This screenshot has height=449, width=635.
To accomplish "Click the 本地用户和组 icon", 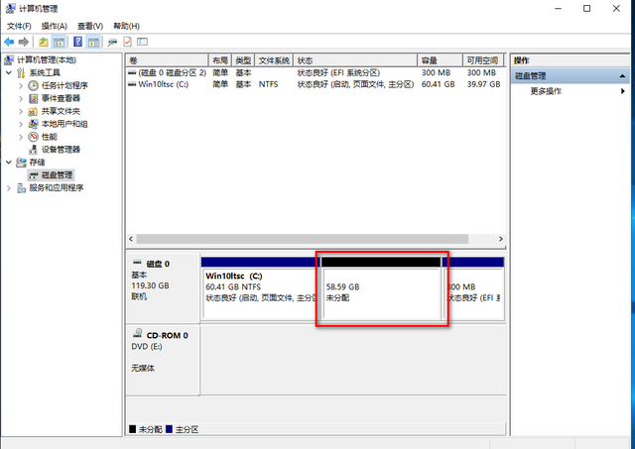I will pyautogui.click(x=33, y=124).
